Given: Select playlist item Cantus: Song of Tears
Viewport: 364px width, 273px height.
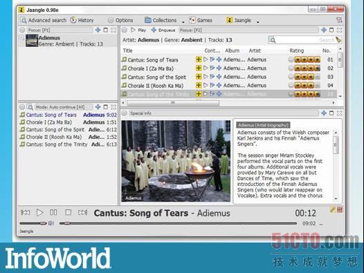Looking at the screenshot, I should [x=68, y=115].
